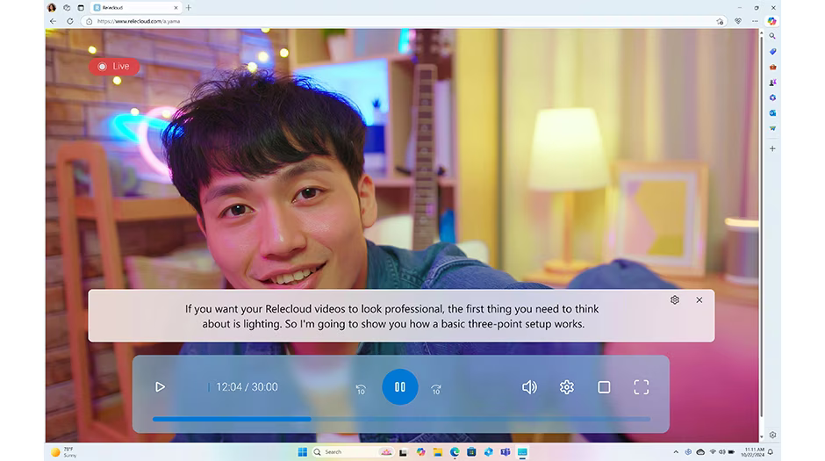Rewind the video 10 seconds

tap(360, 388)
